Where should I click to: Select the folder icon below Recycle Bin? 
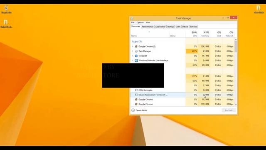click(x=6, y=24)
